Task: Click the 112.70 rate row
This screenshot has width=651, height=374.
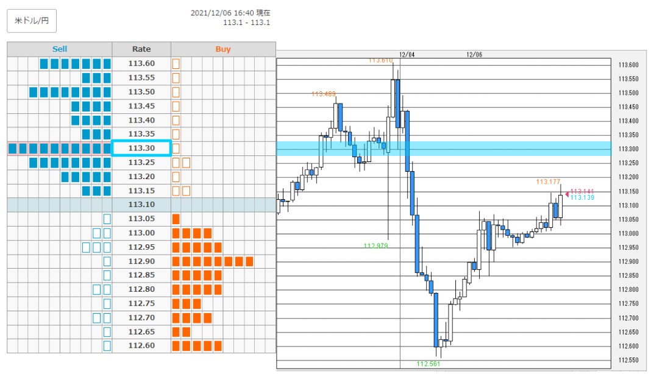Action: [141, 317]
